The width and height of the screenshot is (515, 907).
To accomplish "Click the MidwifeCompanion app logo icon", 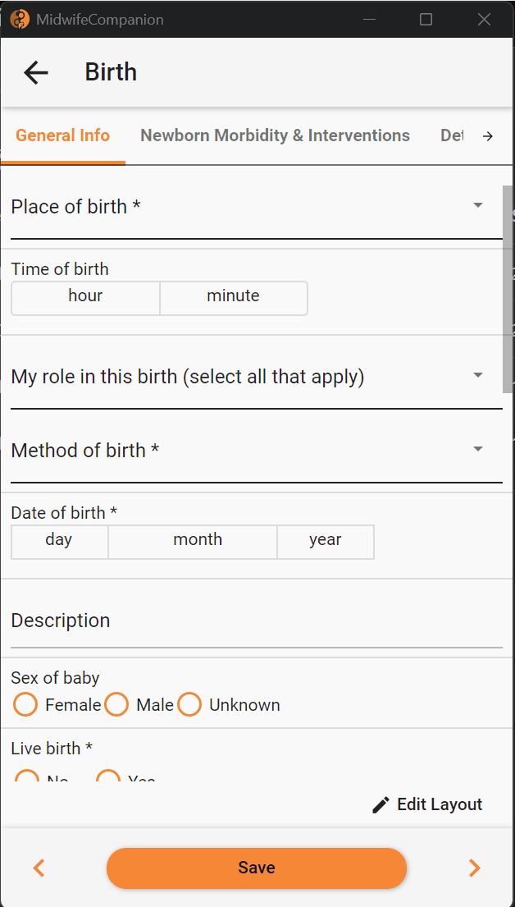I will pos(21,20).
